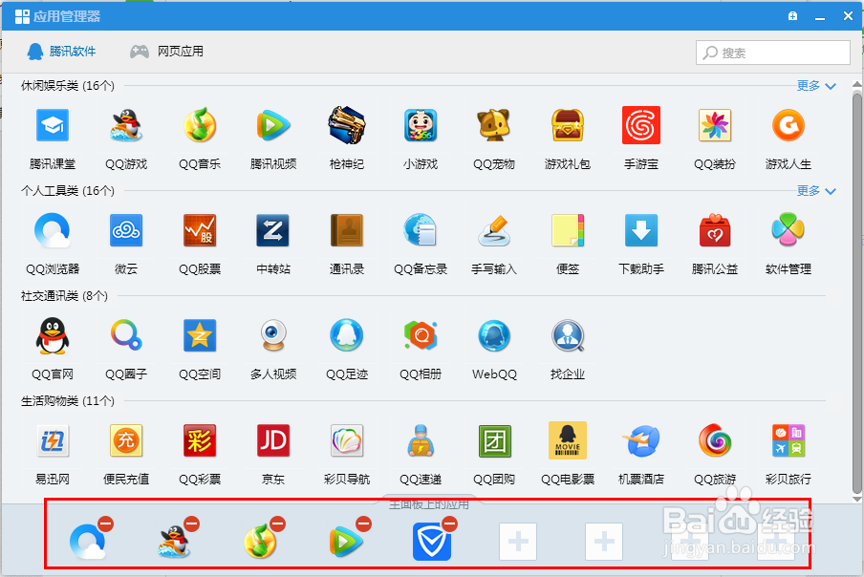Image resolution: width=864 pixels, height=577 pixels.
Task: Open the 枪神纪 game icon
Action: 347,125
